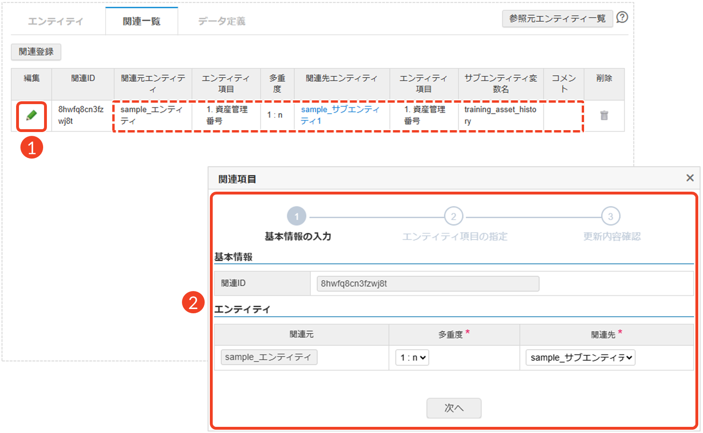The width and height of the screenshot is (703, 433).
Task: Switch to the エンティティ tab
Action: click(55, 21)
